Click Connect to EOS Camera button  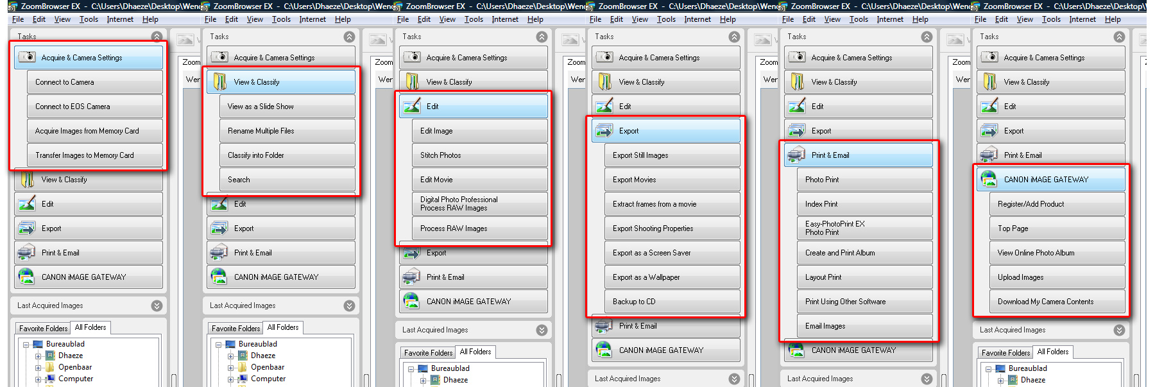pos(95,107)
